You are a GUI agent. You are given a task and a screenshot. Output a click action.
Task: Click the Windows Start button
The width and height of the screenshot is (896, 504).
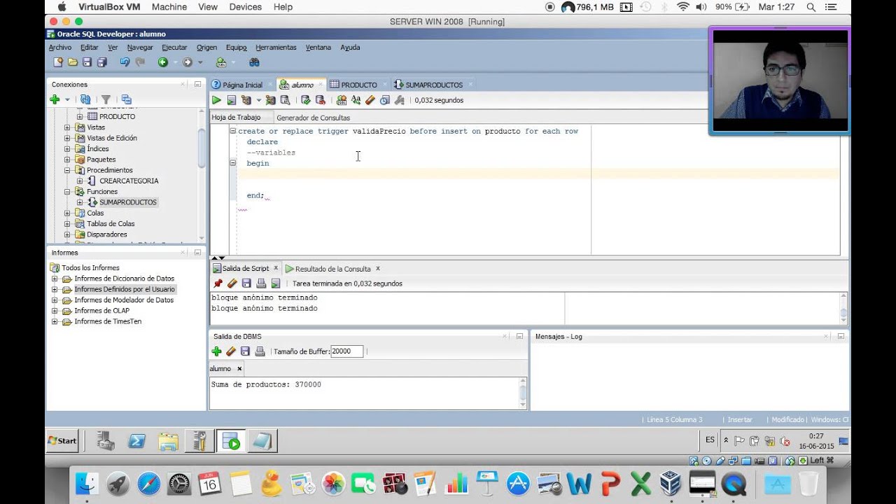tap(62, 440)
